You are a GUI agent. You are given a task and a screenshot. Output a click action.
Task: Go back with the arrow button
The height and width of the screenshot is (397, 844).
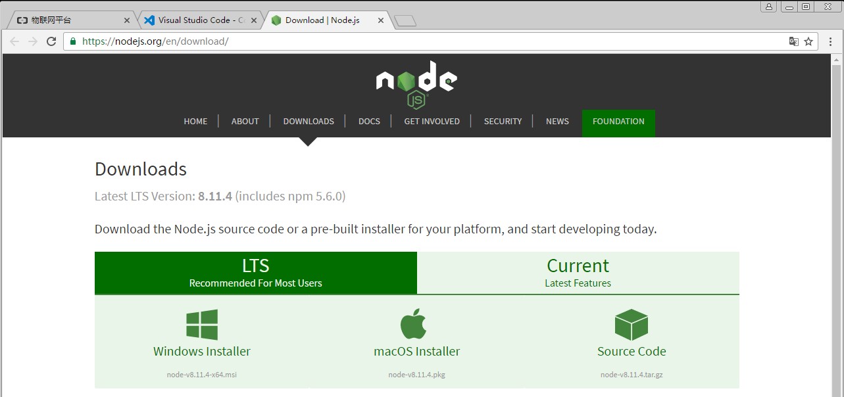(14, 41)
